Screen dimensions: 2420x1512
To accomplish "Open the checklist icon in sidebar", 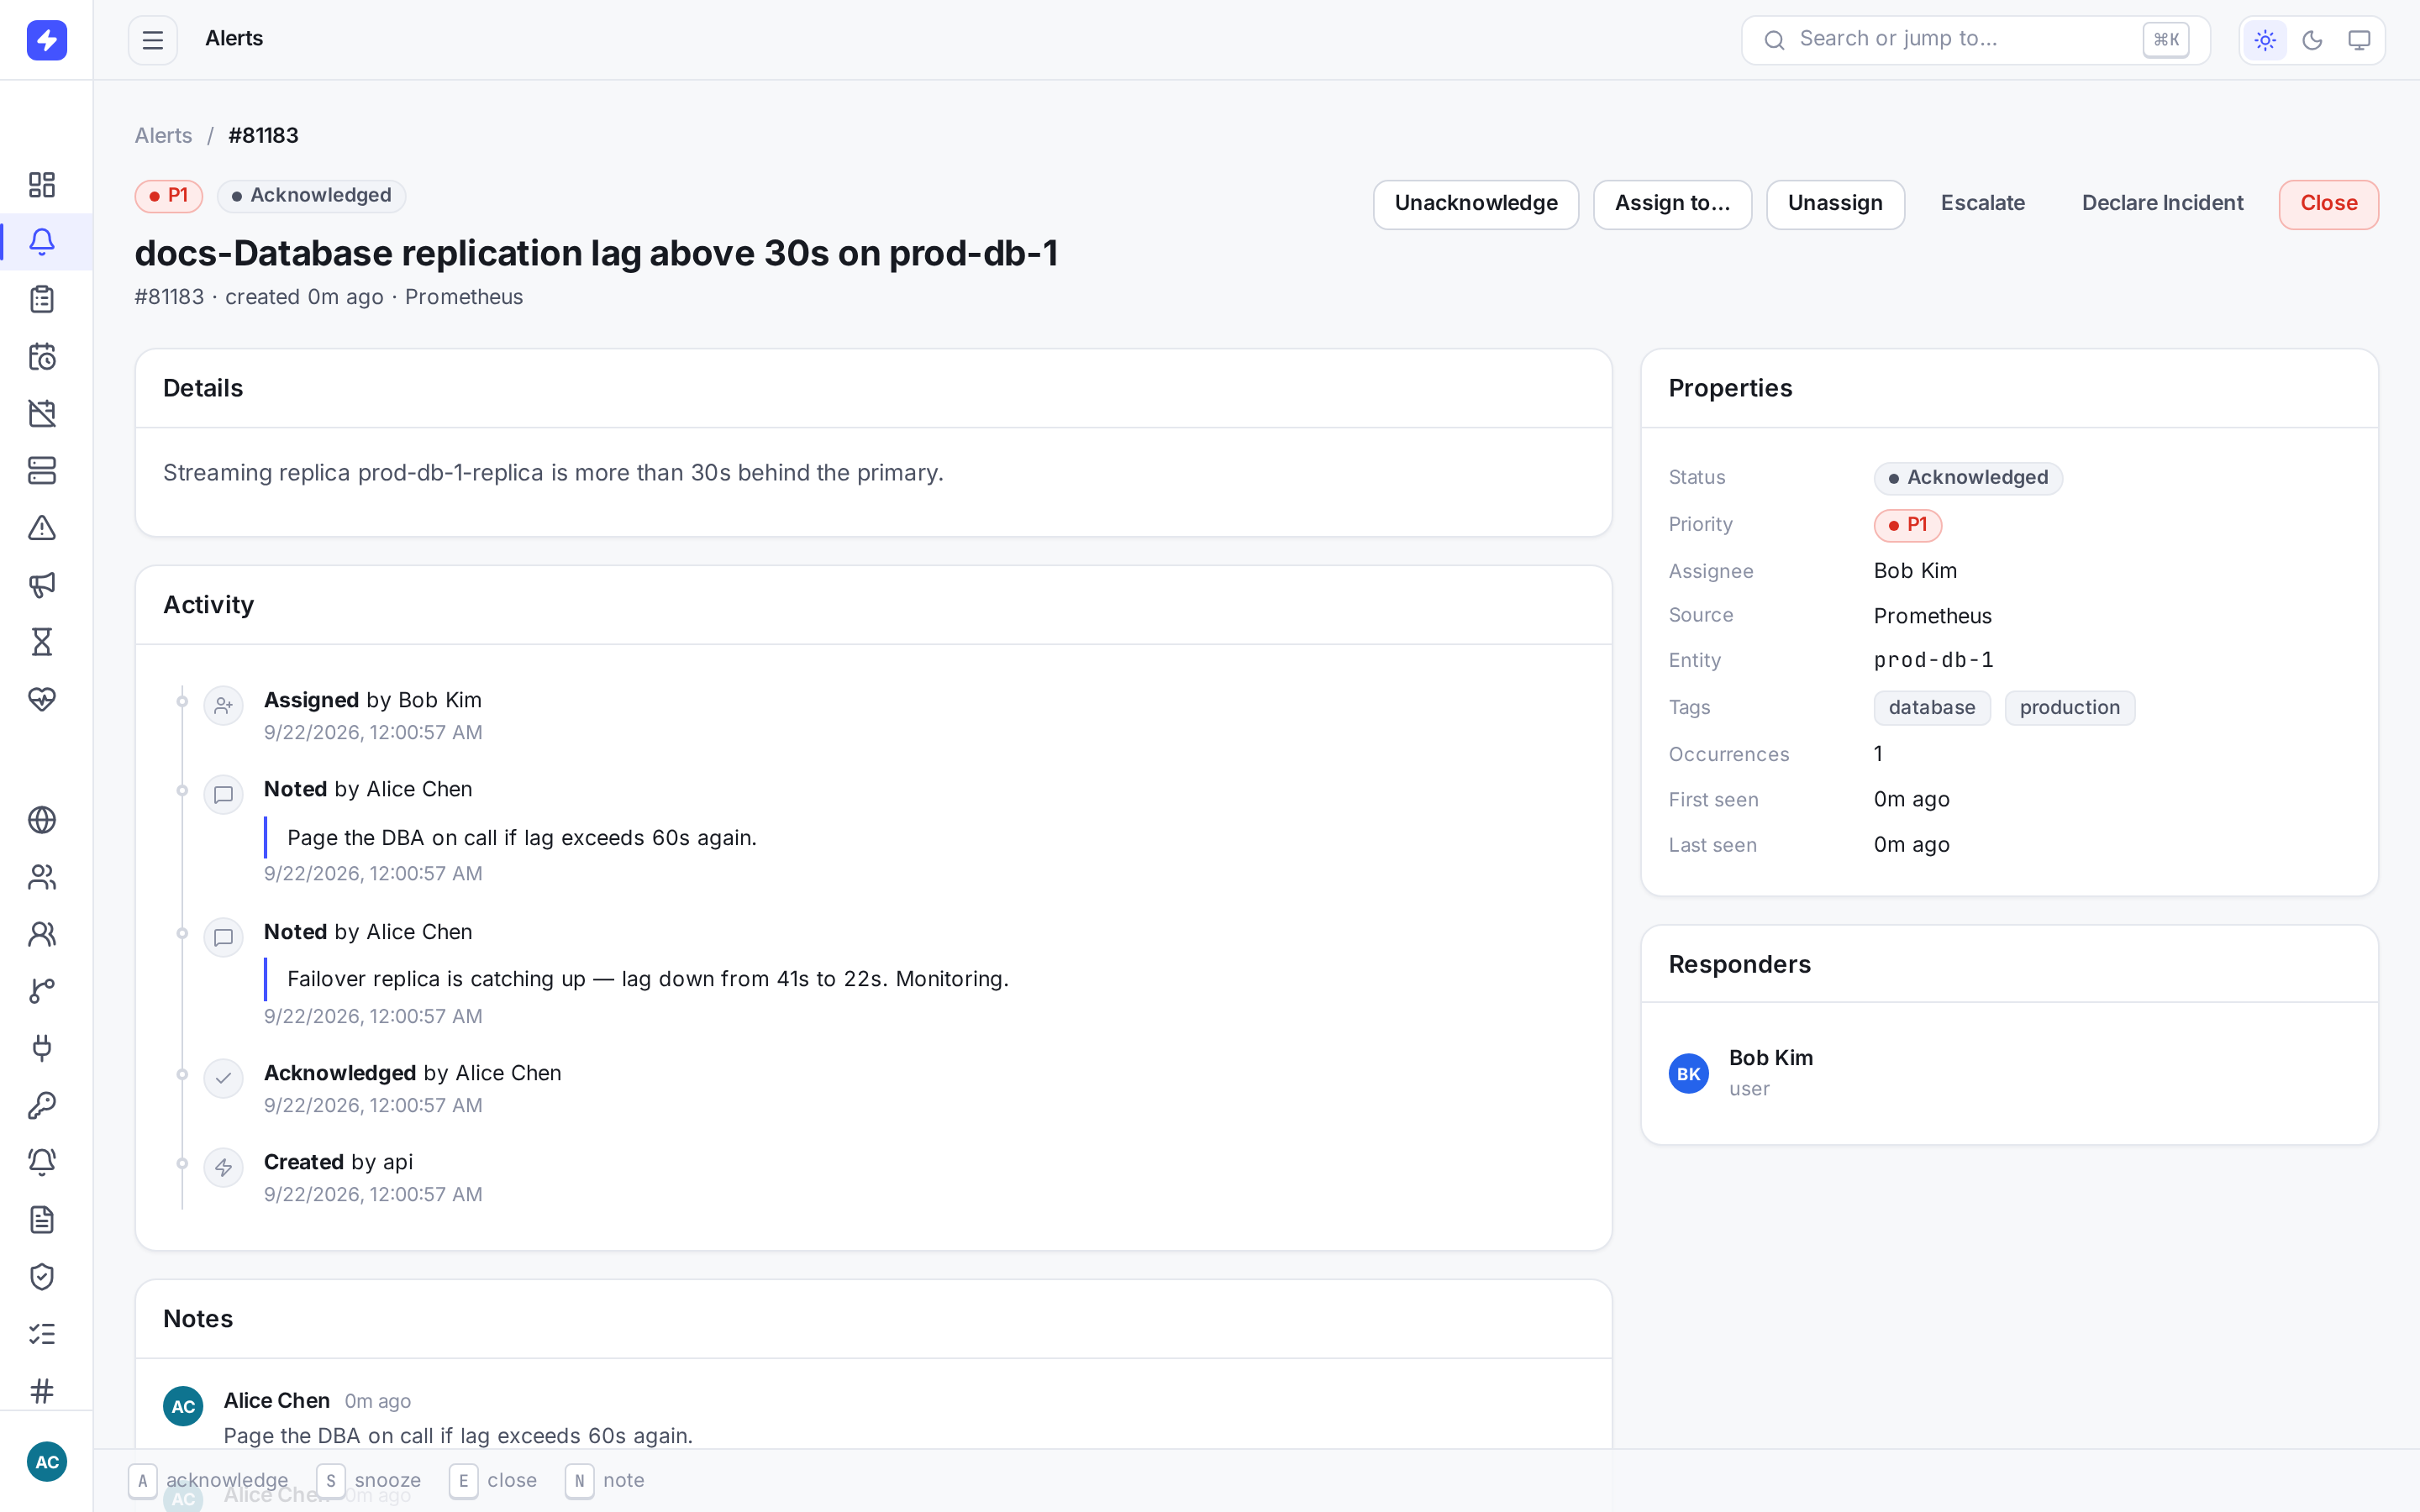I will pyautogui.click(x=42, y=1333).
